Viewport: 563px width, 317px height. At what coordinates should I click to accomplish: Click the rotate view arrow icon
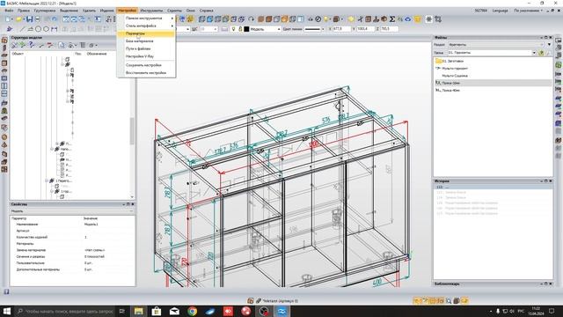click(x=251, y=19)
